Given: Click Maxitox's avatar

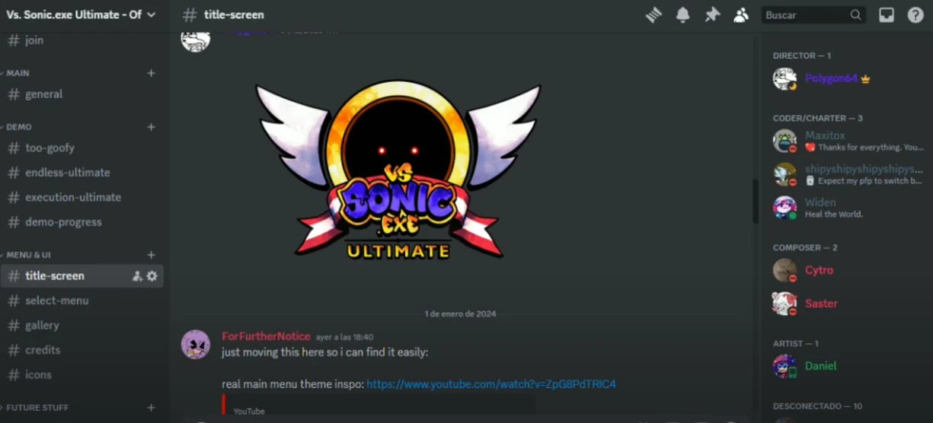Looking at the screenshot, I should [x=784, y=141].
